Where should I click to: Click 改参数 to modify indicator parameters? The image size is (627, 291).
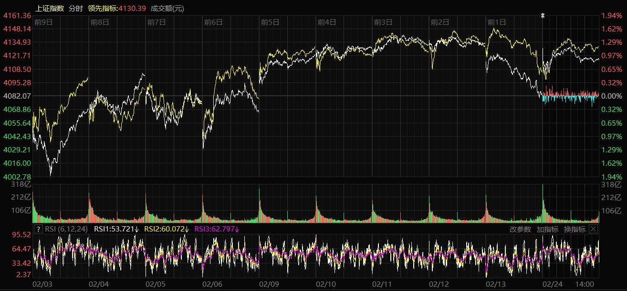point(520,229)
